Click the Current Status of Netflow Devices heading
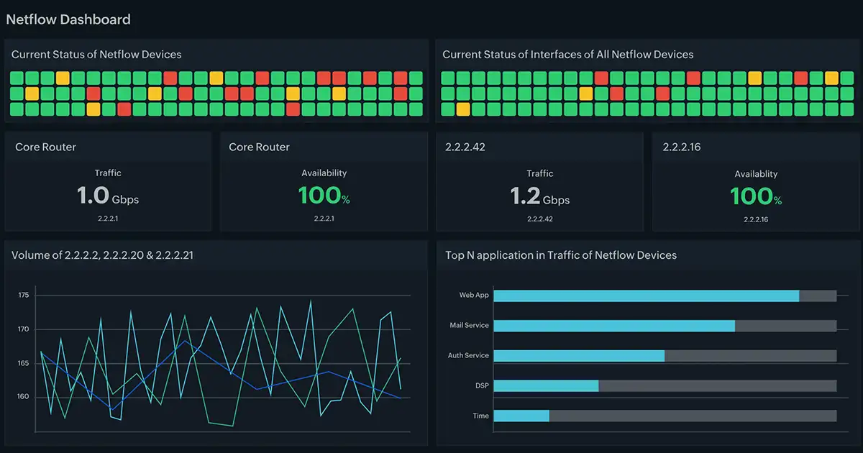Image resolution: width=863 pixels, height=453 pixels. pos(96,55)
